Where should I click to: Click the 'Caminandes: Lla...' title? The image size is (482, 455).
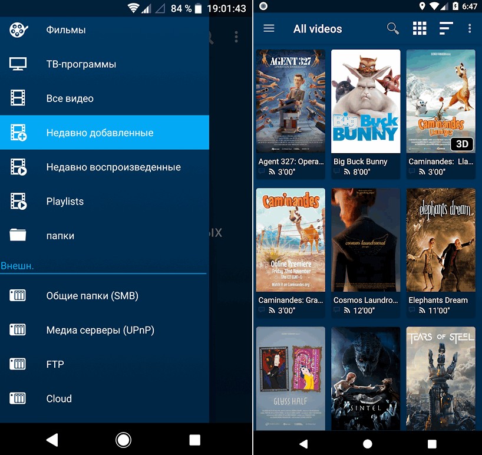[x=441, y=161]
